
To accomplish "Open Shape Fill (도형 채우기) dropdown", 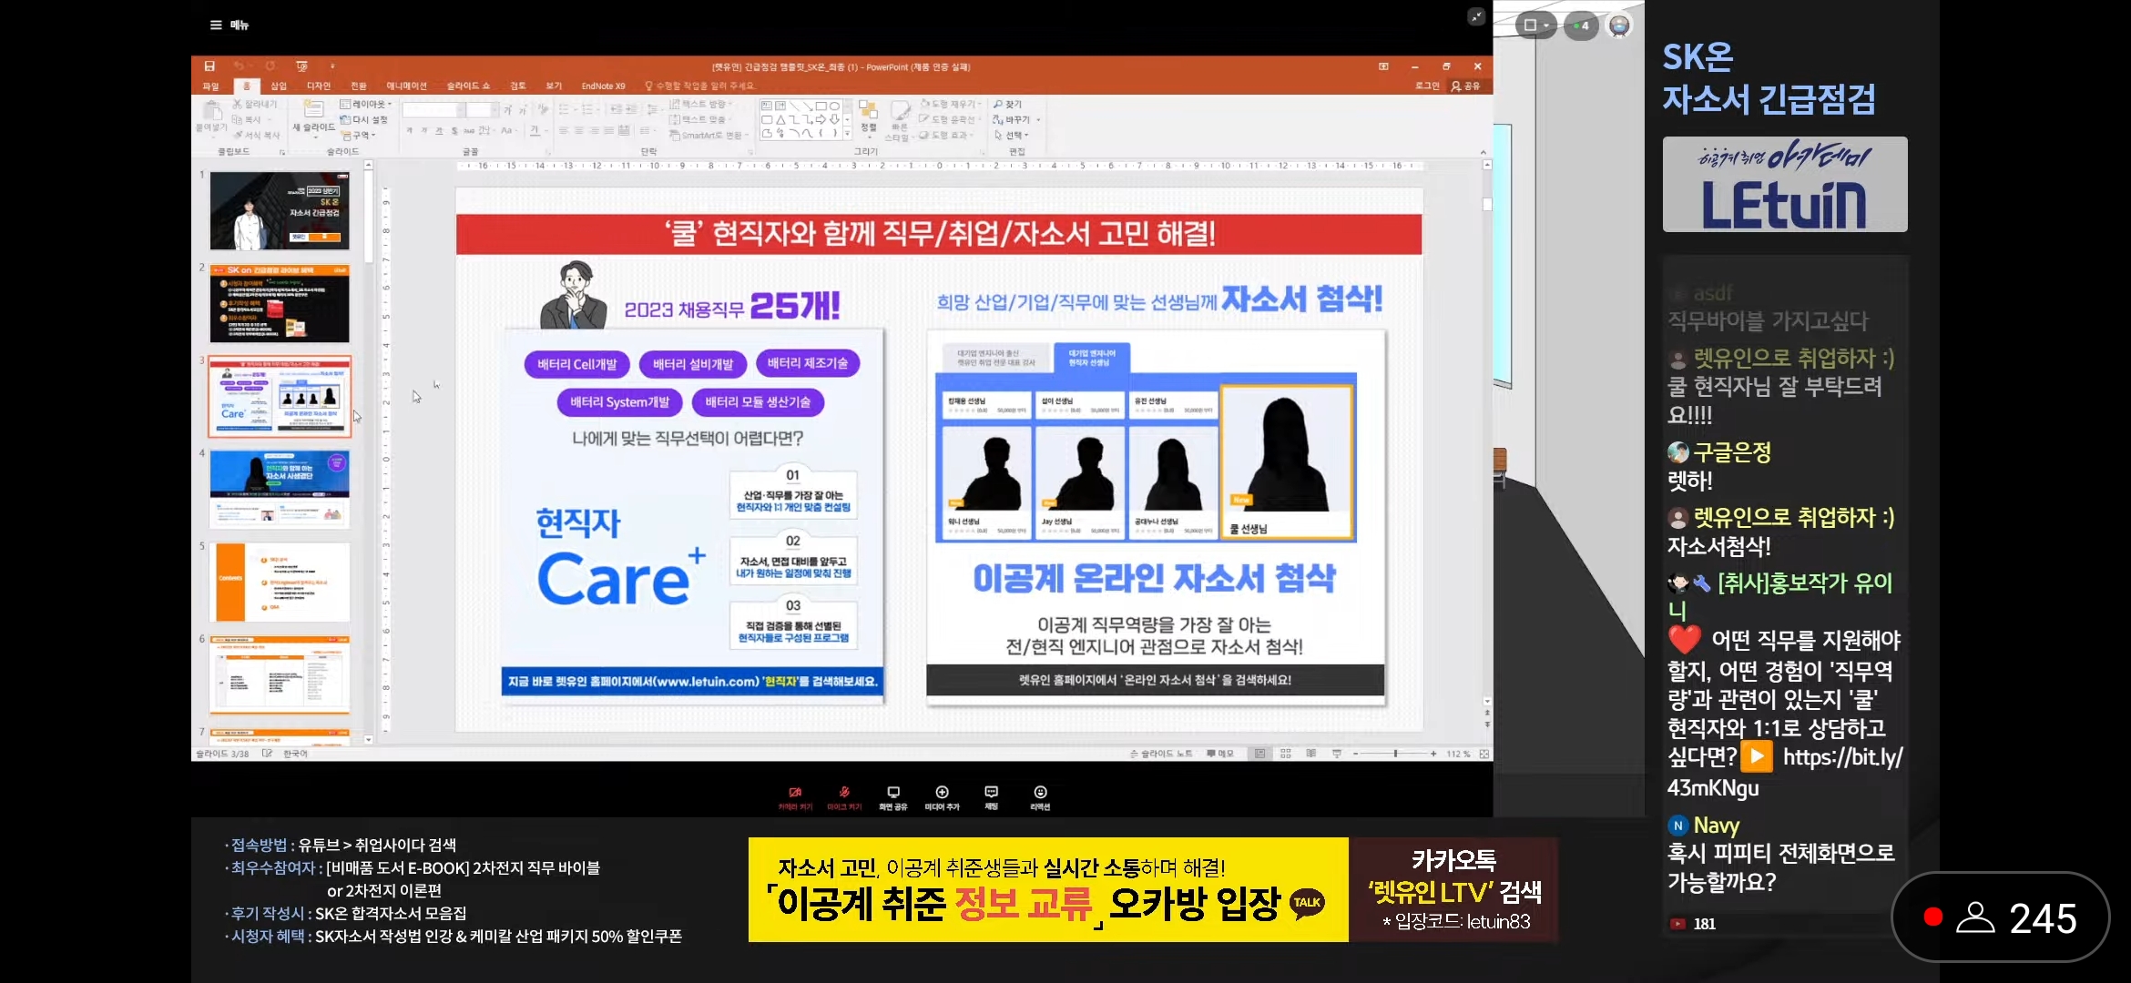I will coord(951,105).
